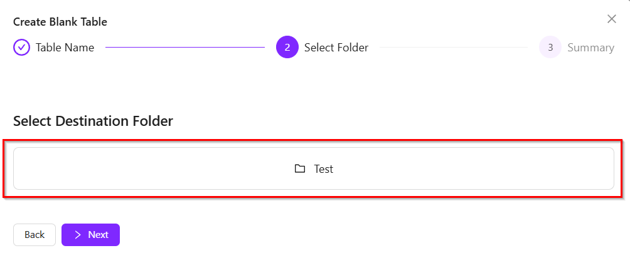The height and width of the screenshot is (258, 630).
Task: Click the Select Destination Folder heading
Action: coord(93,121)
